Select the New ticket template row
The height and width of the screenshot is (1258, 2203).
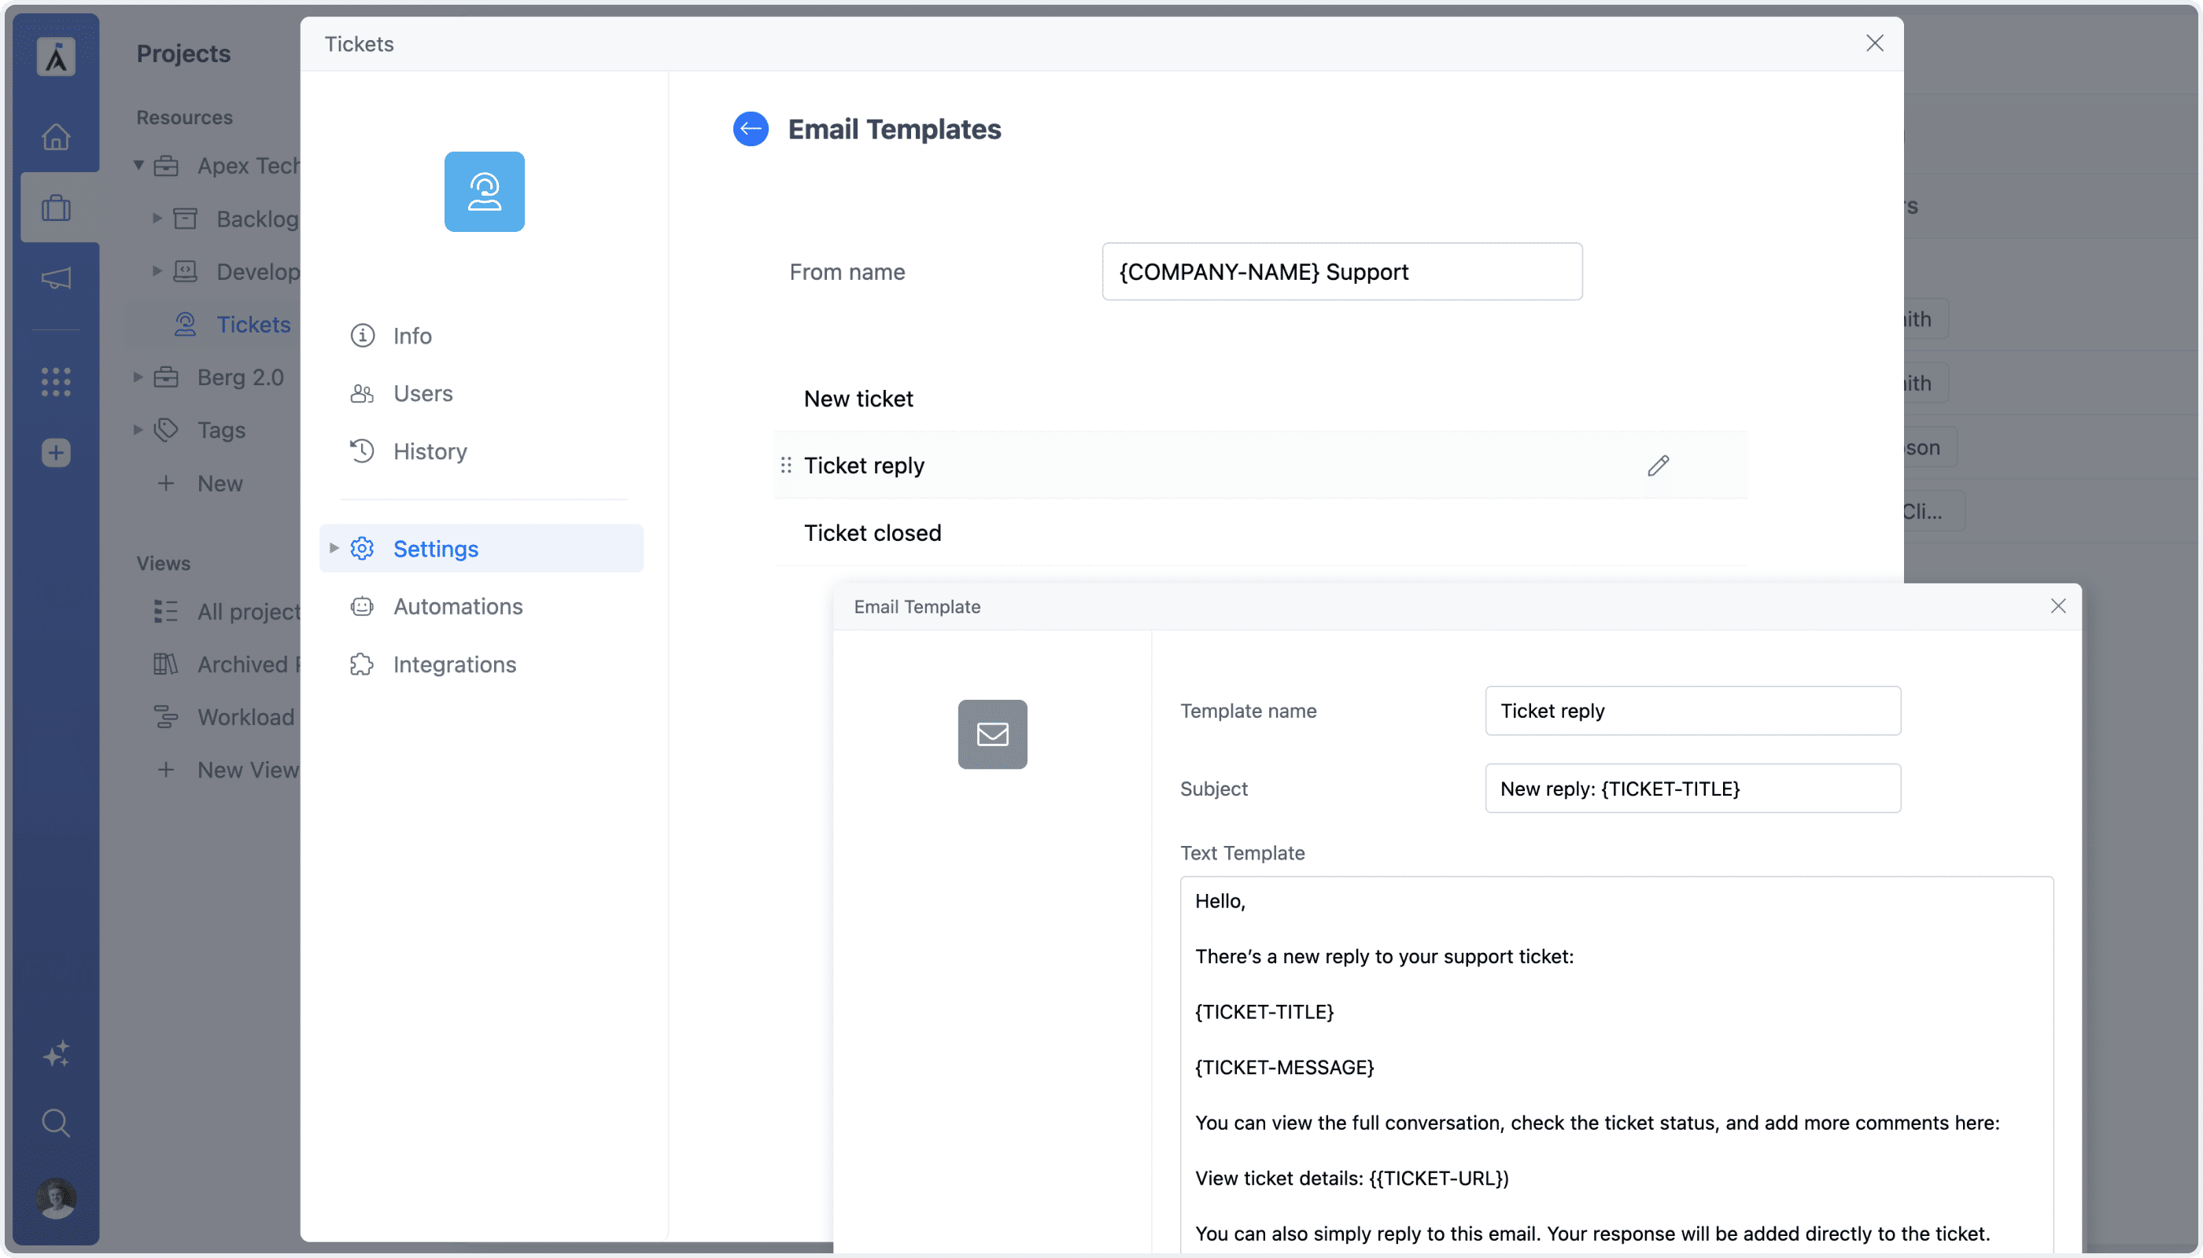point(1260,399)
